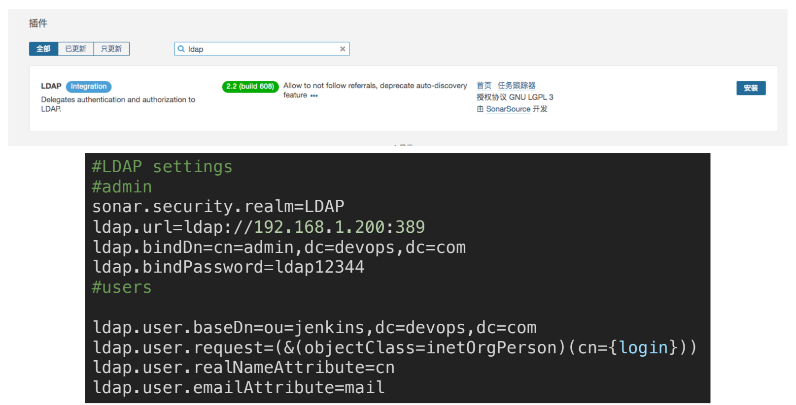The height and width of the screenshot is (405, 796).
Task: Install the LDAP plugin with 安装 button
Action: pos(751,88)
